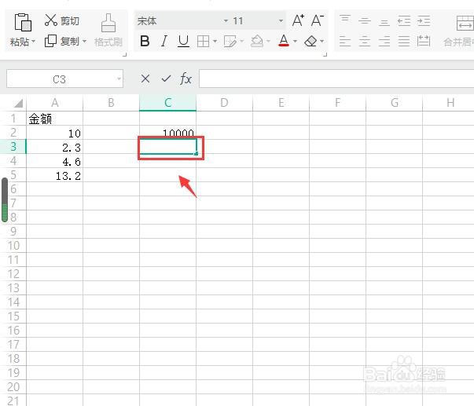
Task: Align cell content to vertical middle
Action: coord(365,21)
